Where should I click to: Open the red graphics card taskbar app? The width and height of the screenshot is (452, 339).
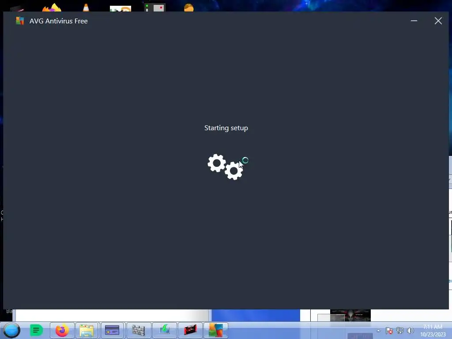click(190, 330)
